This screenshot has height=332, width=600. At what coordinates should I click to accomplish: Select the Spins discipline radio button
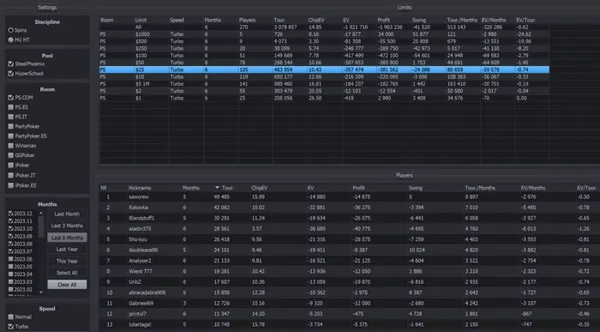(10, 30)
